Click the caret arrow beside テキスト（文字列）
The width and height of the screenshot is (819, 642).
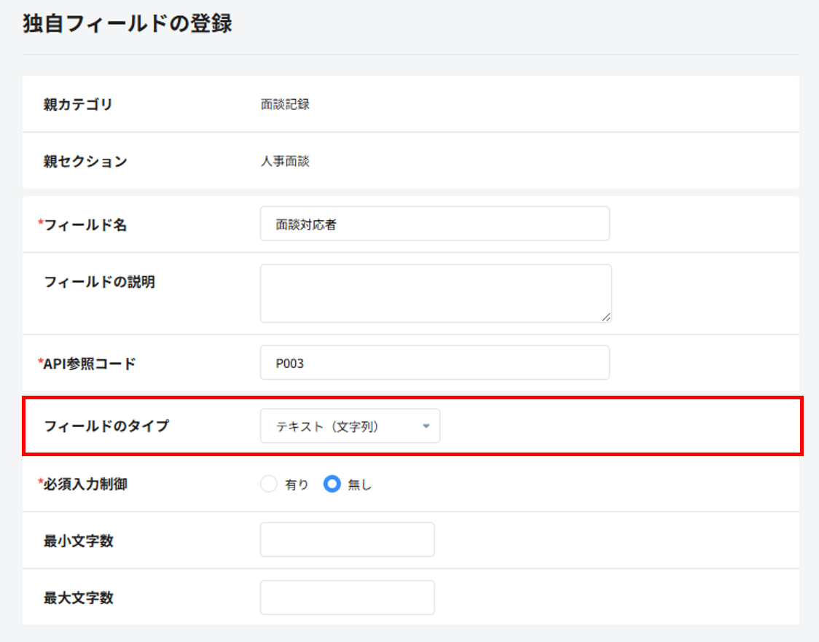coord(426,426)
